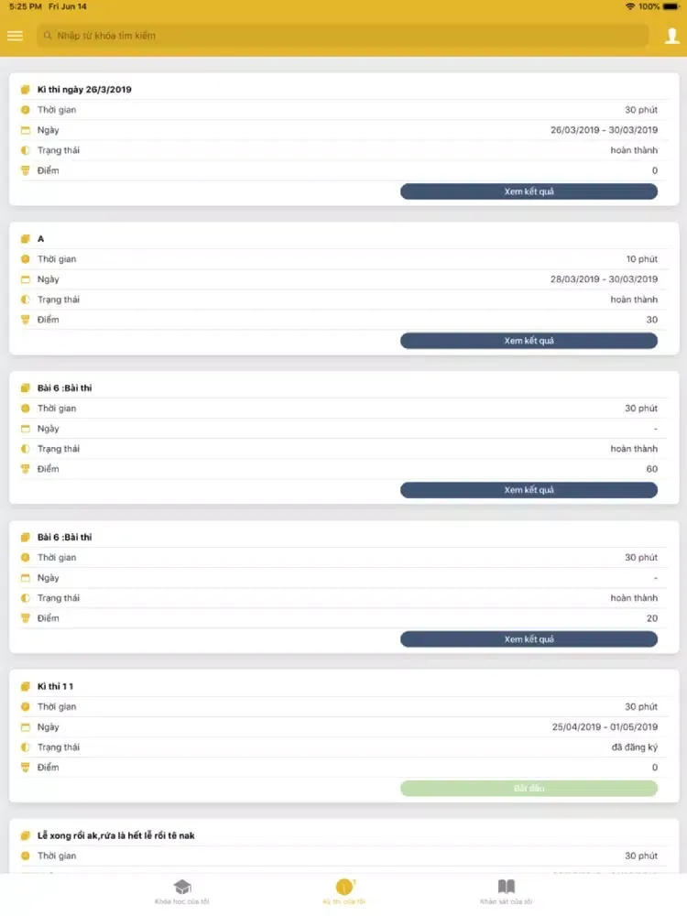Image resolution: width=687 pixels, height=916 pixels.
Task: View results for Kì thi ngày 26/3/2019
Action: (x=529, y=191)
